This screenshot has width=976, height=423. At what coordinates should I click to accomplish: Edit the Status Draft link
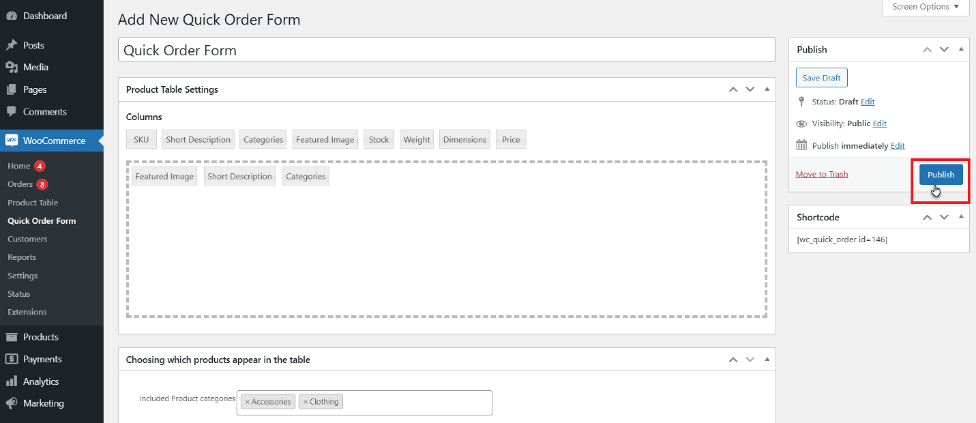coord(868,102)
